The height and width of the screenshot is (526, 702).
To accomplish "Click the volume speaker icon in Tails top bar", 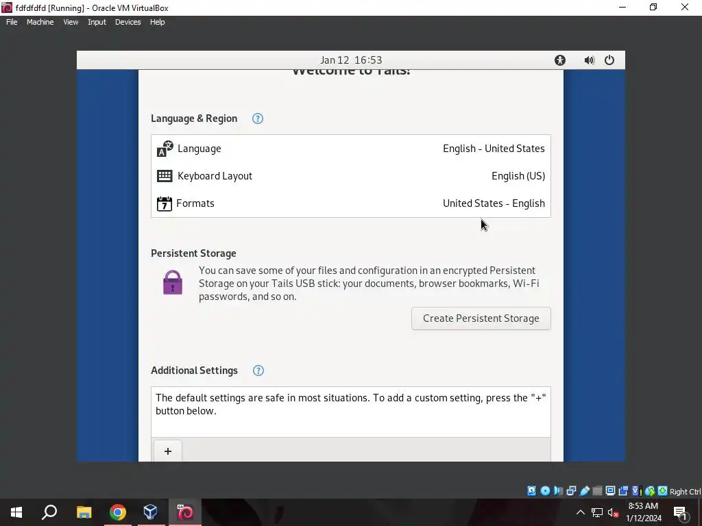I will point(589,60).
